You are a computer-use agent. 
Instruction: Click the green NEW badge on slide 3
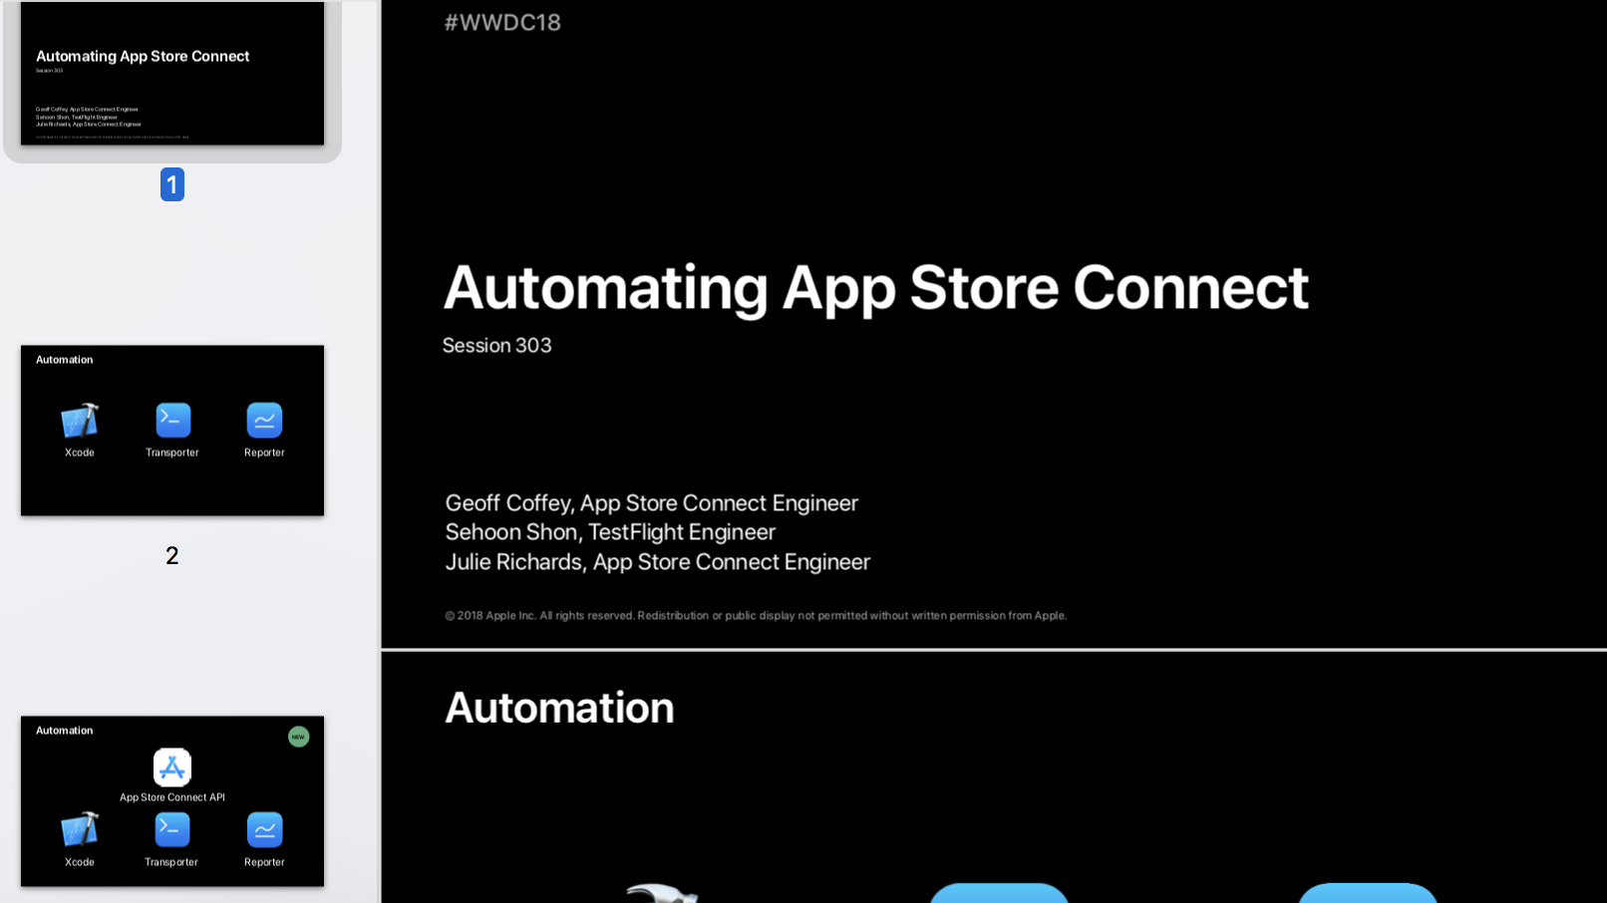(x=298, y=737)
